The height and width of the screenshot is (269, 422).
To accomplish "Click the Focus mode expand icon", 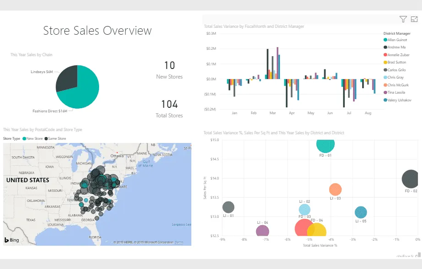I will pyautogui.click(x=414, y=19).
